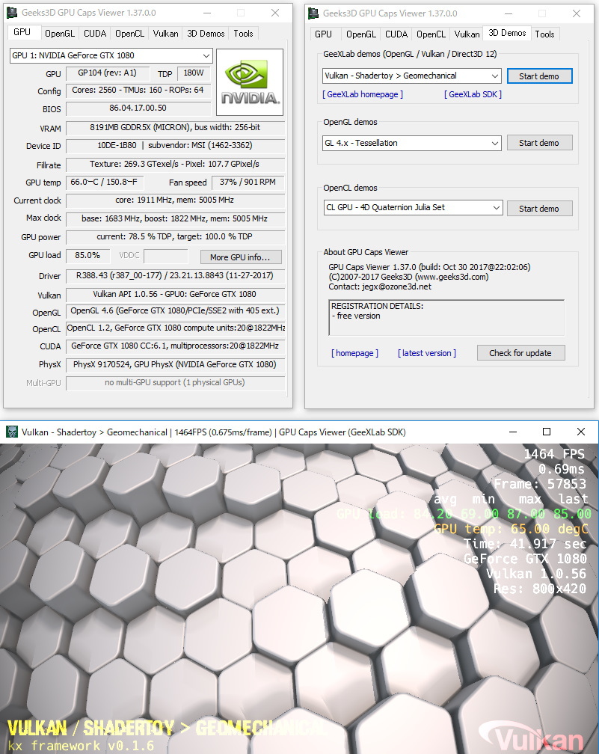Screen dimensions: 599x754
Task: Click the OpenCL 1.2 info field
Action: point(175,328)
